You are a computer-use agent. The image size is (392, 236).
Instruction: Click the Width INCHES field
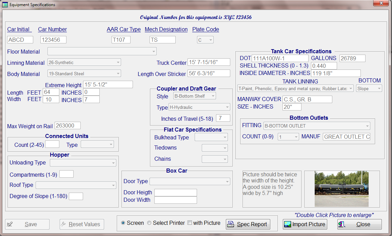coord(91,99)
